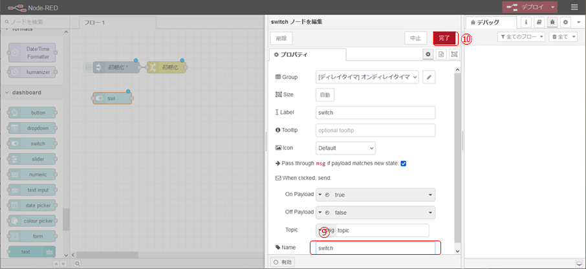Select the フロー 1 flow tab
586x269 pixels.
[95, 22]
